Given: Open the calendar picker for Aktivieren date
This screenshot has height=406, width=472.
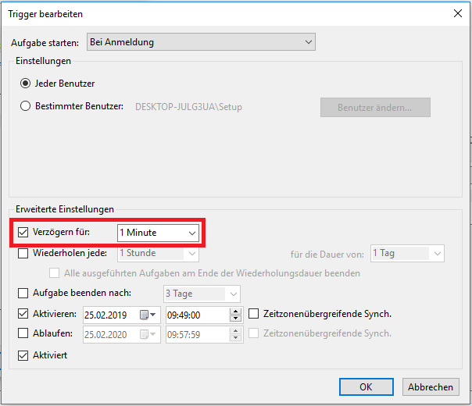Looking at the screenshot, I should coord(148,315).
